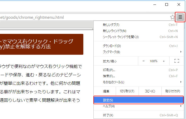Screen dimensions: 186x119
Task: Click 貼り付け(P) in the edit row
Action: [x=172, y=91]
